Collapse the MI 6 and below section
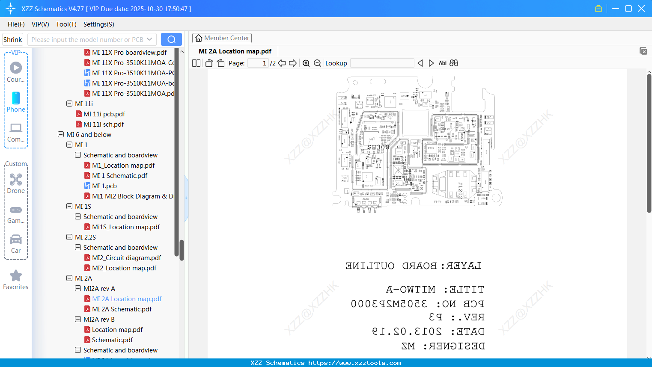652x367 pixels. [x=61, y=134]
